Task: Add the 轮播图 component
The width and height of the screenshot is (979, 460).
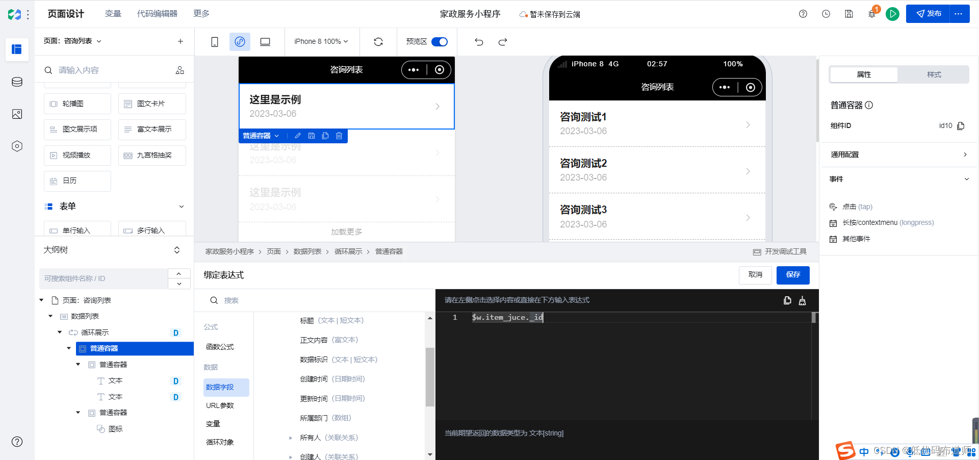Action: (x=78, y=104)
